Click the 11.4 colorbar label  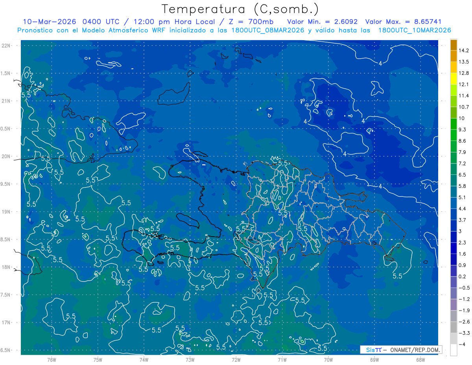(x=464, y=96)
